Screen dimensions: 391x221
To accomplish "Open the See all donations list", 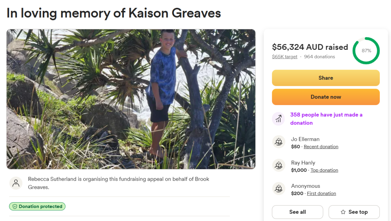I will click(x=298, y=212).
